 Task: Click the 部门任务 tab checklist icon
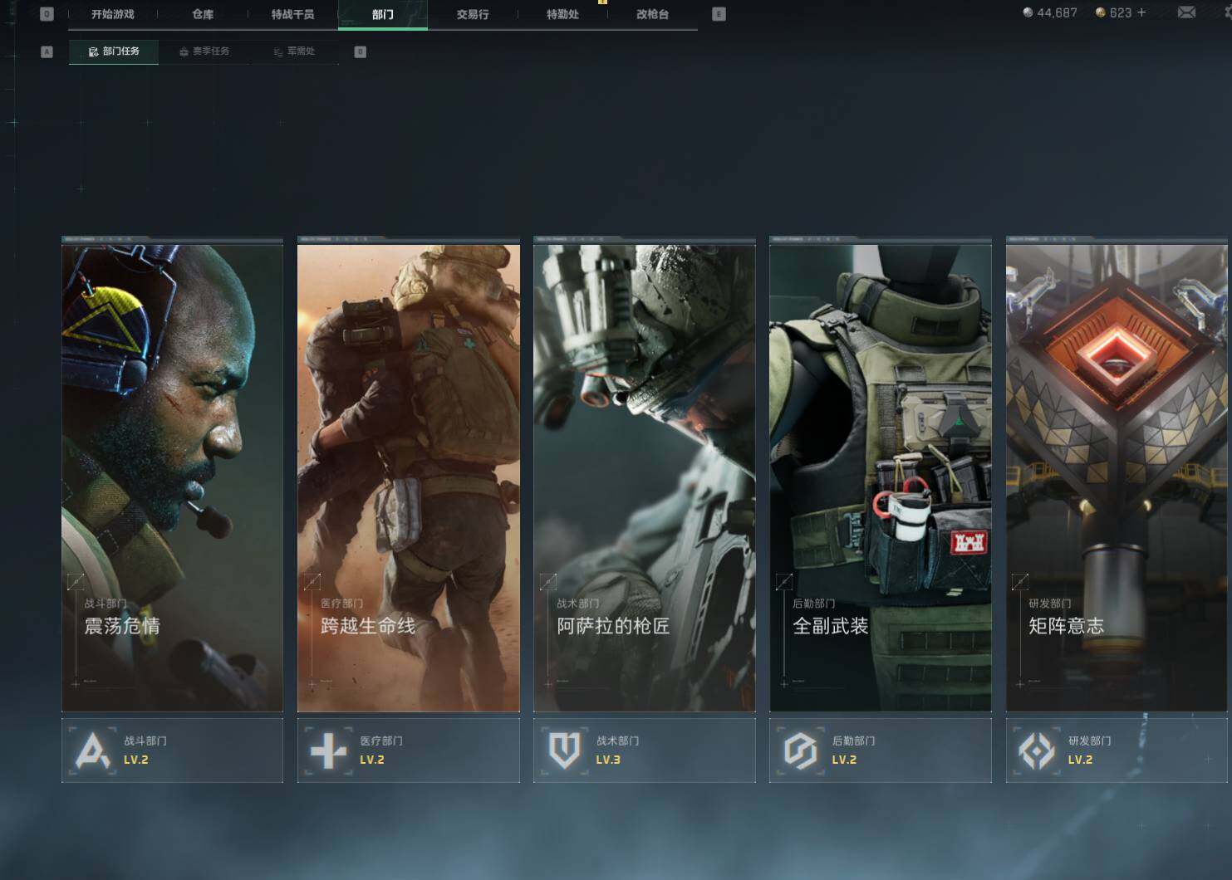click(x=94, y=52)
